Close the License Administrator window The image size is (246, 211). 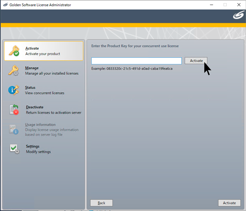coord(239,5)
